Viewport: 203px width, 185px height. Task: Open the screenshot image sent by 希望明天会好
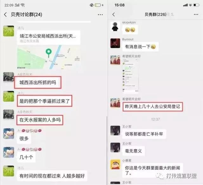[130, 75]
